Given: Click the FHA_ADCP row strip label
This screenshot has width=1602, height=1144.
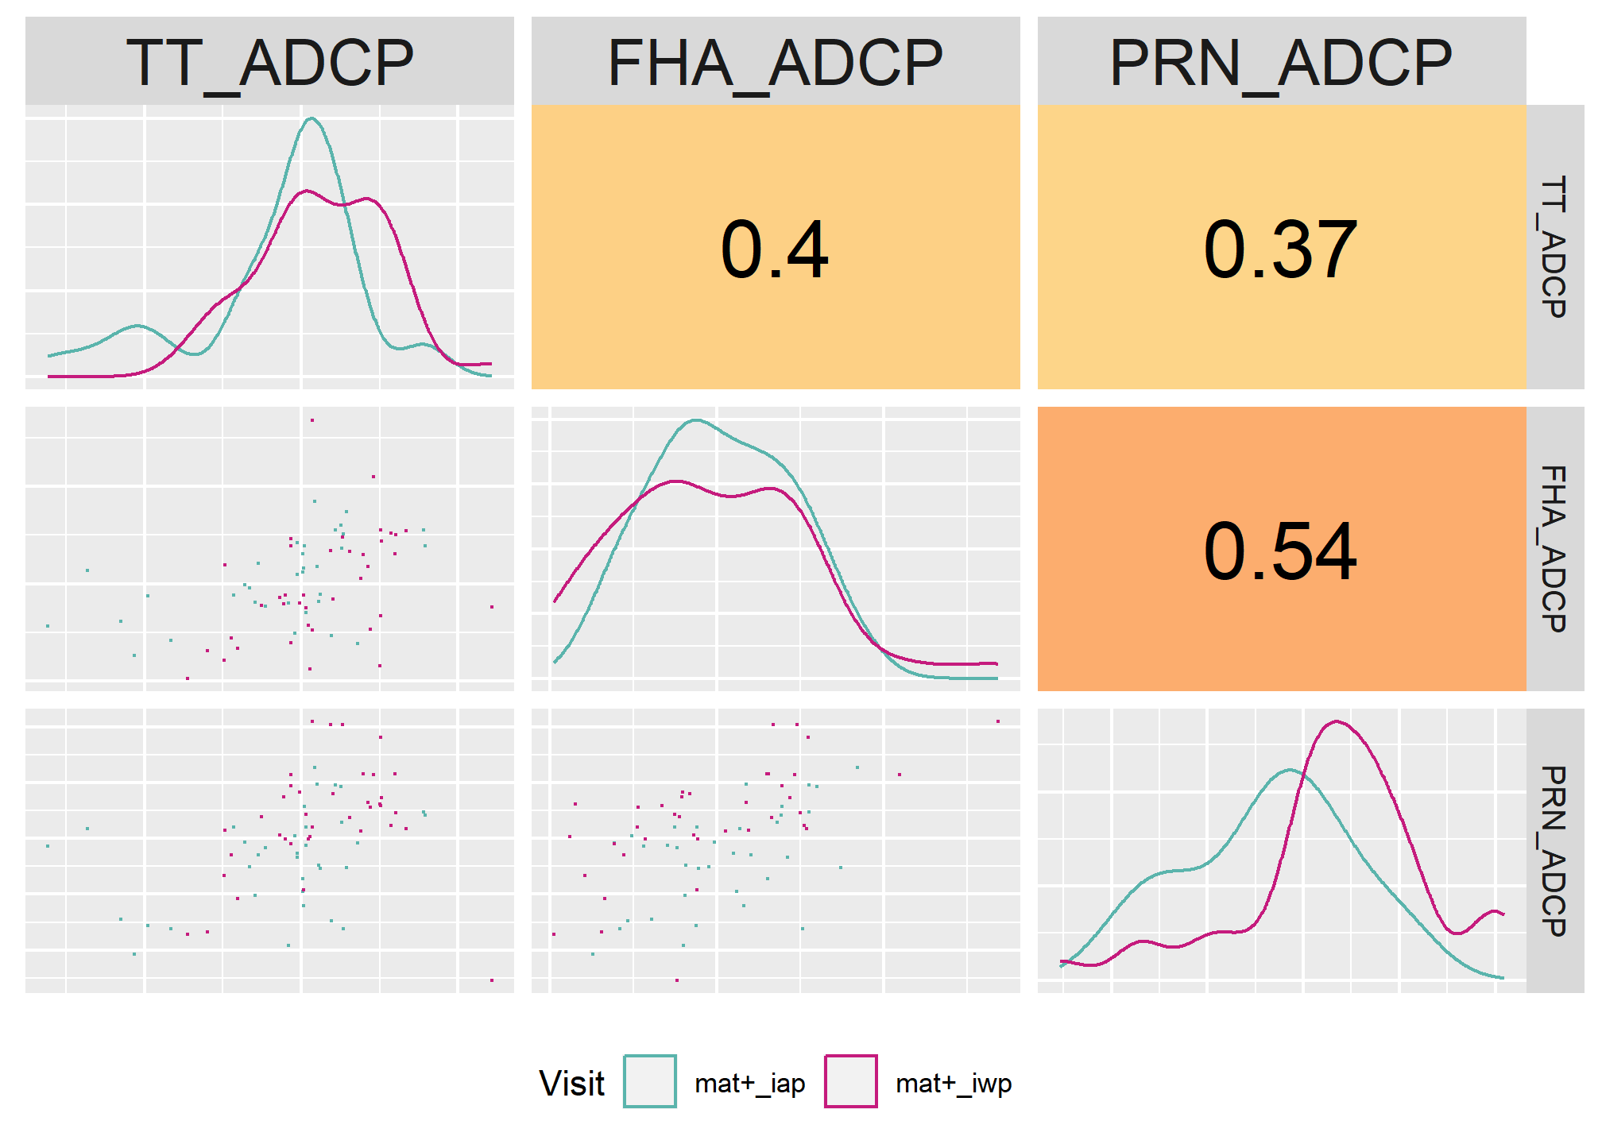Looking at the screenshot, I should pos(1555,549).
